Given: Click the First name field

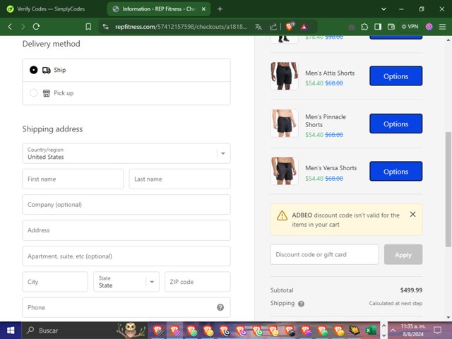Looking at the screenshot, I should 73,179.
